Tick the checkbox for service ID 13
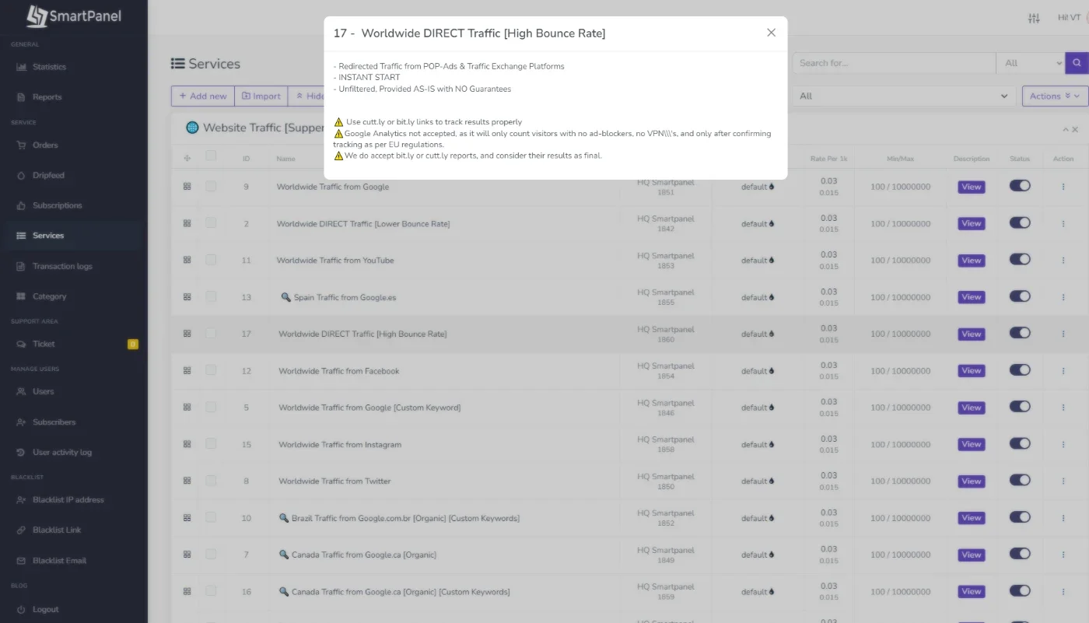The image size is (1089, 623). click(x=211, y=296)
